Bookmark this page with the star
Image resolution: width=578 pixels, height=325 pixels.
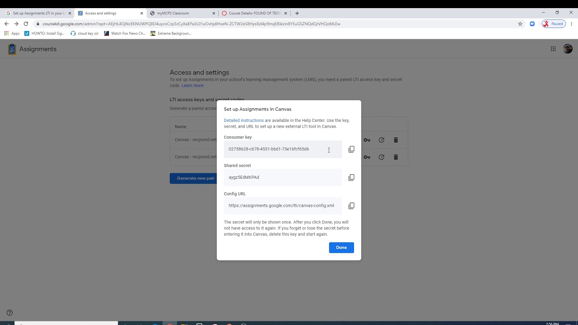coord(520,24)
